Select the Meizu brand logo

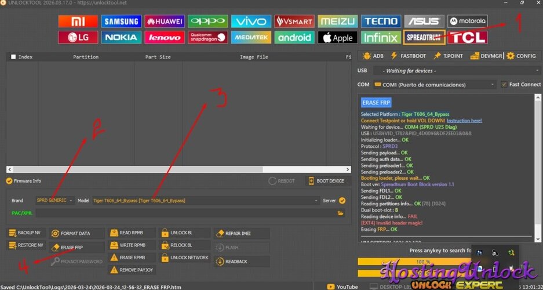pyautogui.click(x=338, y=21)
